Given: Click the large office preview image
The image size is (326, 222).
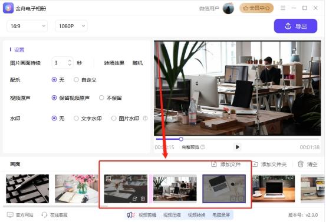Looking at the screenshot, I should coord(237,89).
